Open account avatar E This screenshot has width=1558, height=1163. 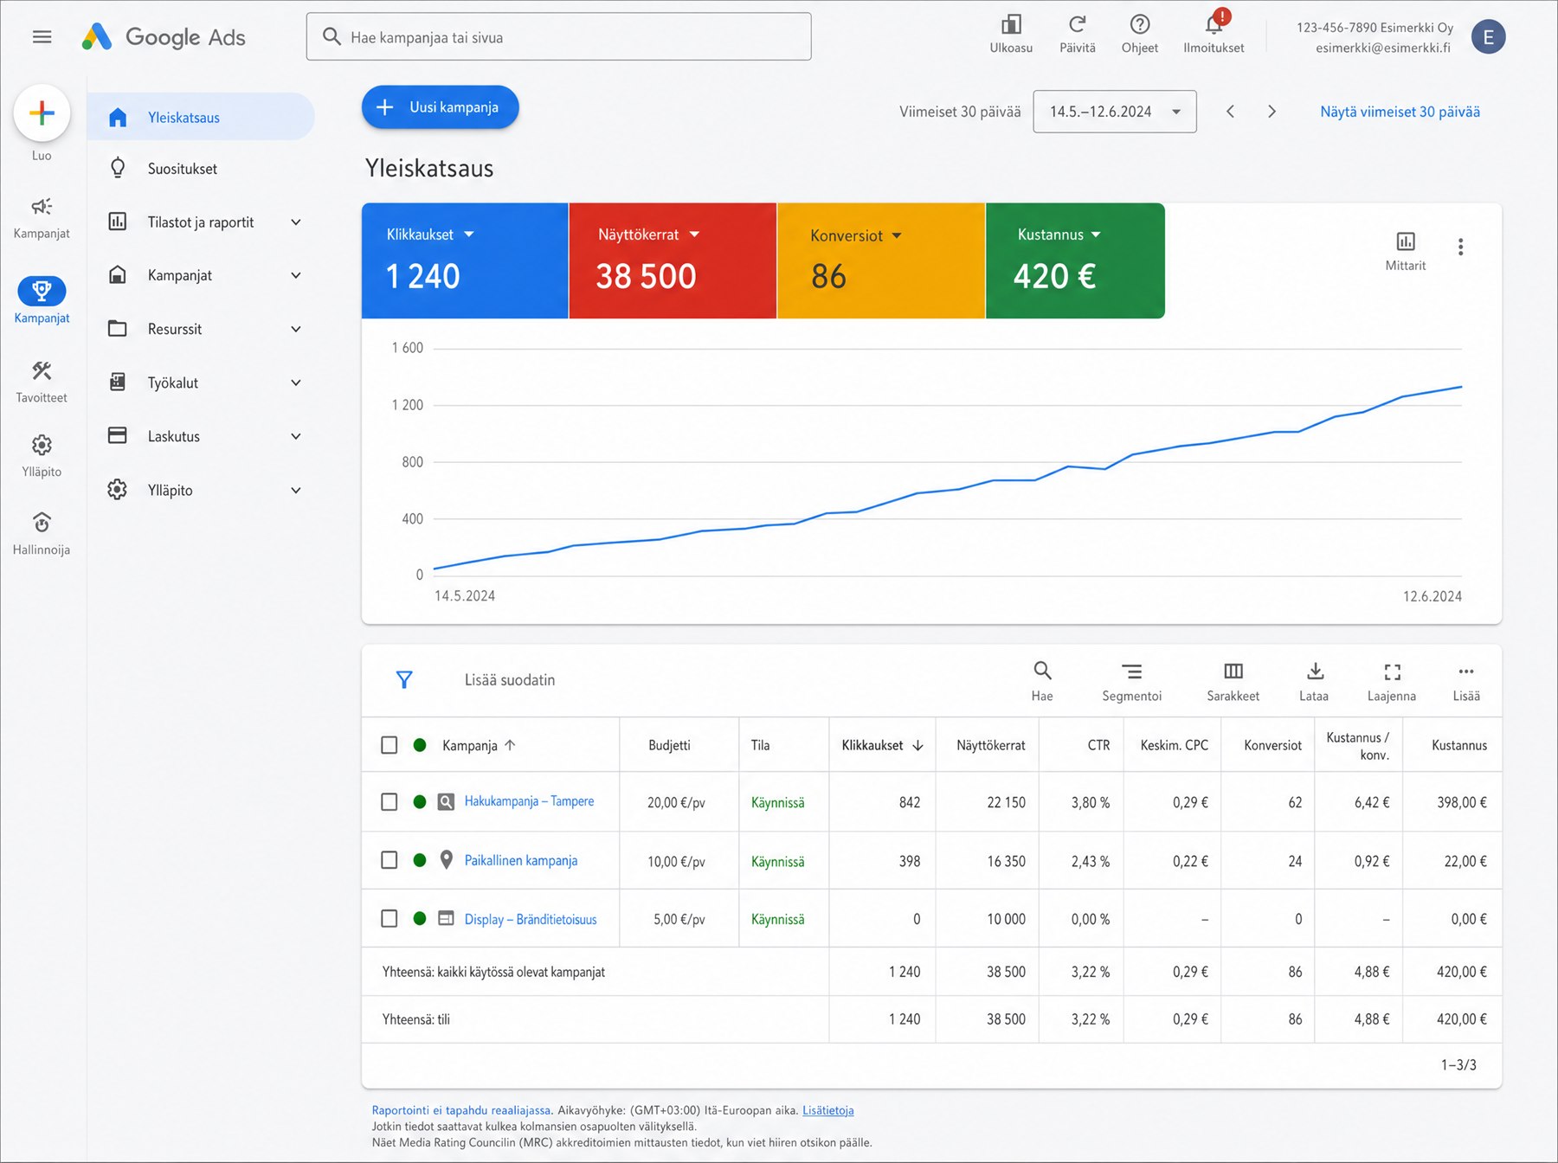click(1488, 36)
